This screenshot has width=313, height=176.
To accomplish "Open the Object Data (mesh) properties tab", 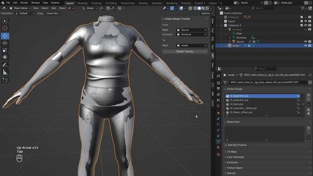I will pos(218,141).
